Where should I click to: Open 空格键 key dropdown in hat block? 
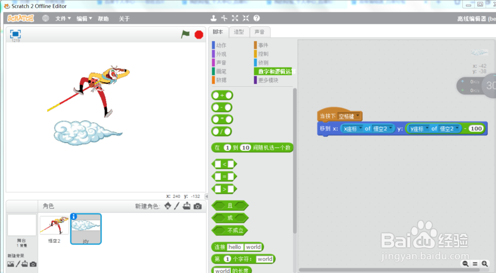pos(349,116)
